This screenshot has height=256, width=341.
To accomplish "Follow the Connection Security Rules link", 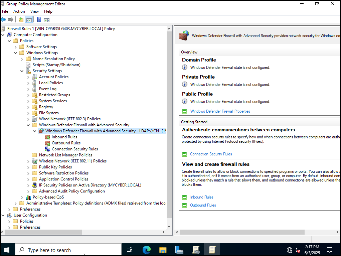I will pyautogui.click(x=211, y=154).
